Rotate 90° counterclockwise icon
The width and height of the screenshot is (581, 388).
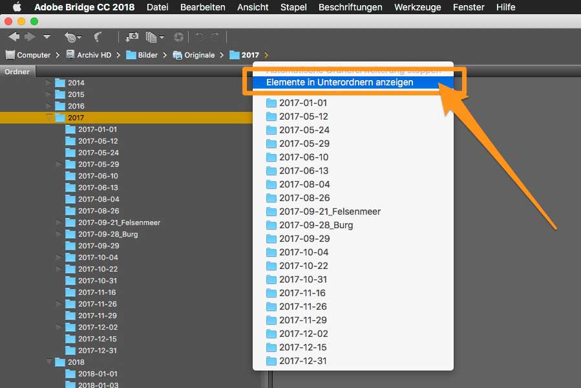click(199, 37)
